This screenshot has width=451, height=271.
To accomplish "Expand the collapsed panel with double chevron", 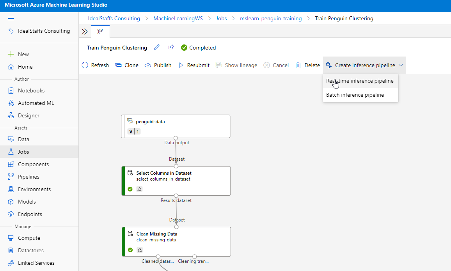I will coord(84,32).
